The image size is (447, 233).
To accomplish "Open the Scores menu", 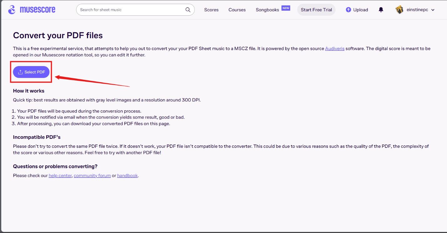I will 211,10.
